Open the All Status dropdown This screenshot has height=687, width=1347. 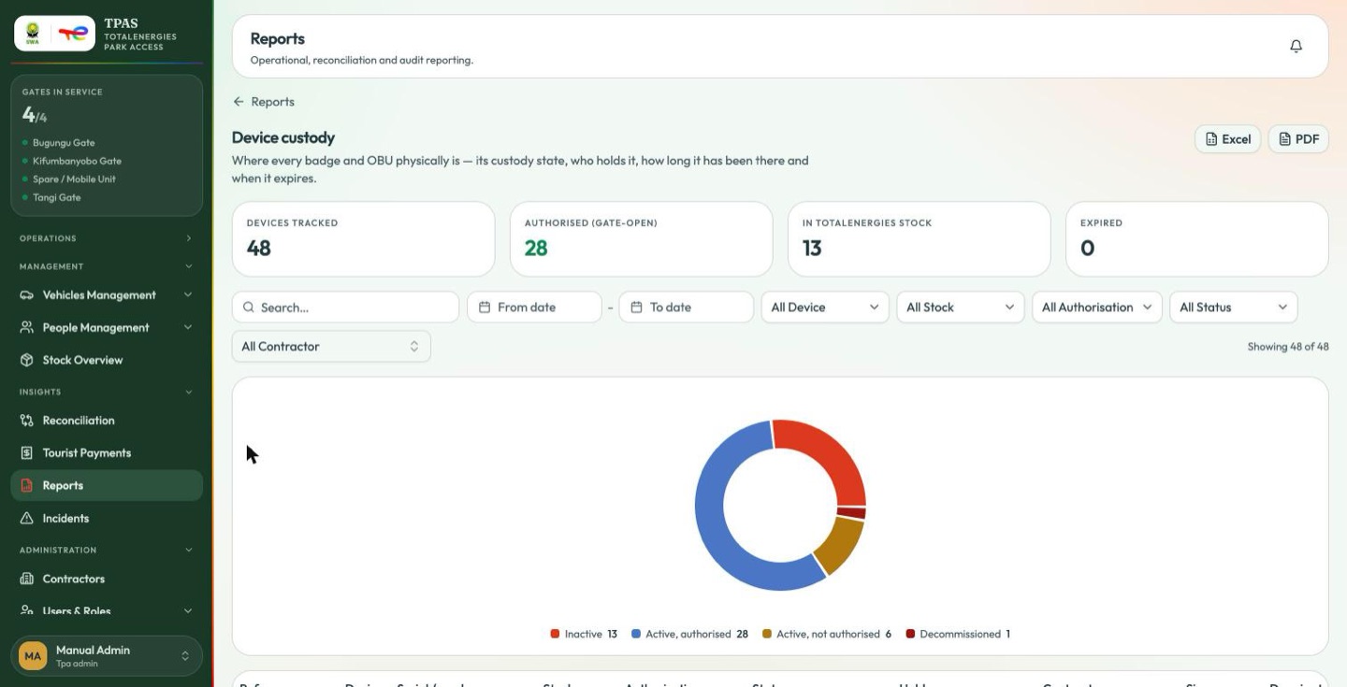click(x=1234, y=308)
